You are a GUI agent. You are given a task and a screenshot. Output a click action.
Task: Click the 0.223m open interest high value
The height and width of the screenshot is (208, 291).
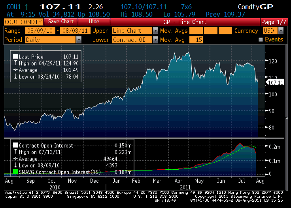point(123,152)
